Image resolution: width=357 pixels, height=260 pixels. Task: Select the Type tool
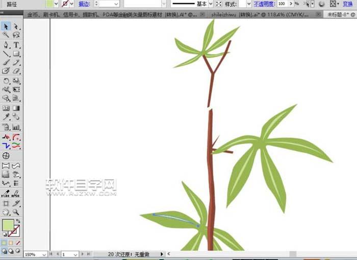tap(16, 44)
